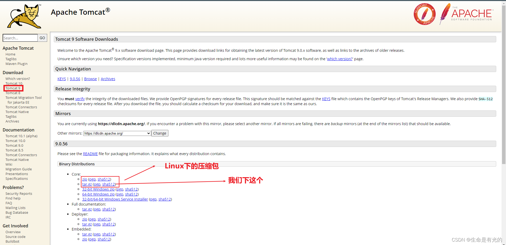Click the verify link in Release Integrity
The image size is (506, 245).
80,99
